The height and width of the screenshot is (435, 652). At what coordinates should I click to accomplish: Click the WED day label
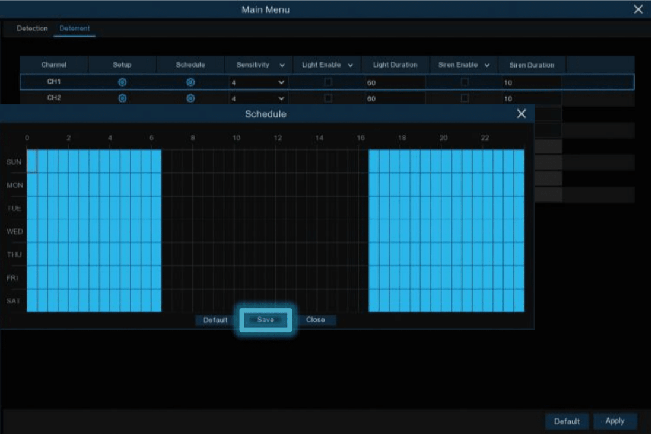pyautogui.click(x=15, y=231)
